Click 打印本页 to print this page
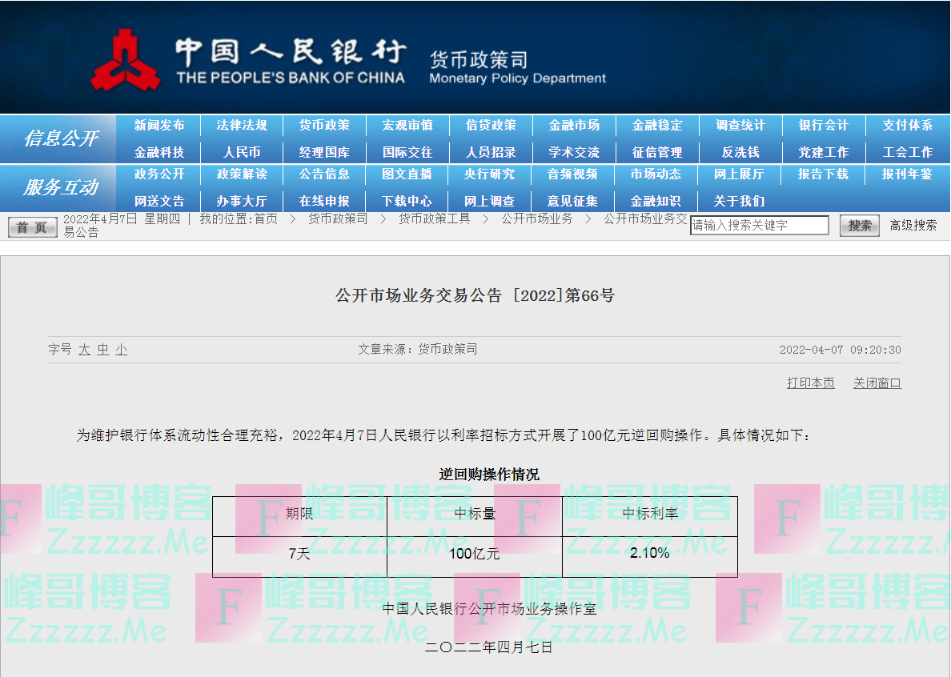Image resolution: width=951 pixels, height=677 pixels. coord(809,383)
